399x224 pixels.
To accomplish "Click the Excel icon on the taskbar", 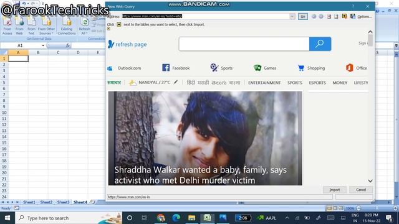I will click(x=207, y=218).
